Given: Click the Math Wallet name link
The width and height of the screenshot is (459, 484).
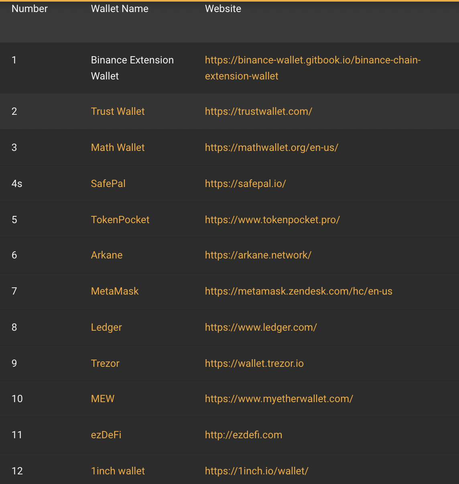Looking at the screenshot, I should pyautogui.click(x=118, y=147).
